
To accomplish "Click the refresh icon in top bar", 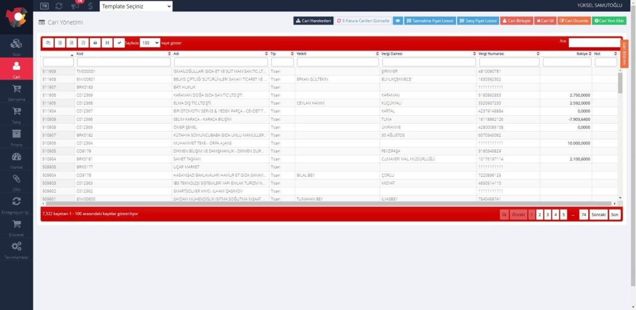I will click(x=59, y=6).
